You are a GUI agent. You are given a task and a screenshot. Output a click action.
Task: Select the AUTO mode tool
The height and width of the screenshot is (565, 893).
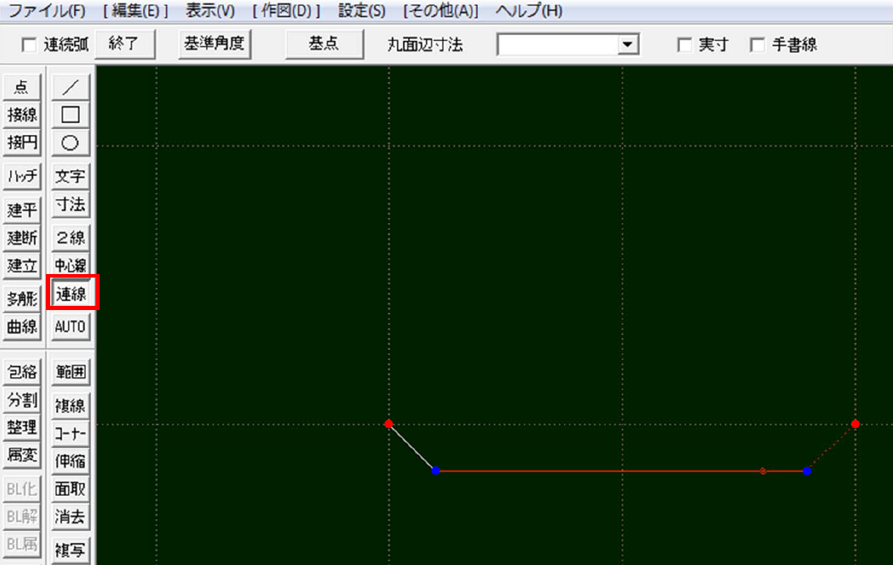point(71,326)
